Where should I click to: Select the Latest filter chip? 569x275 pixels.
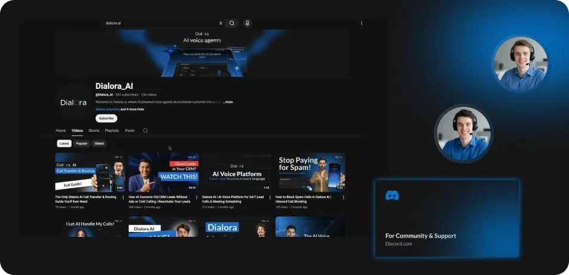(x=64, y=144)
